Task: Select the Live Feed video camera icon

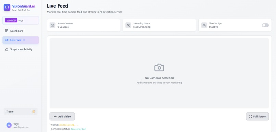Action: (7, 40)
